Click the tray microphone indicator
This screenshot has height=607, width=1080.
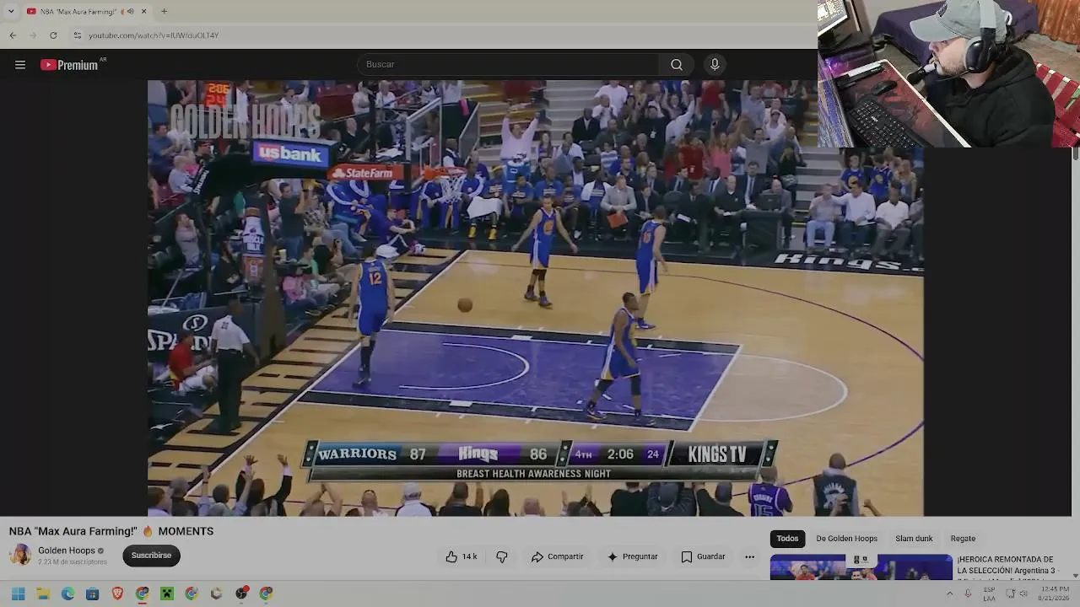coord(968,594)
